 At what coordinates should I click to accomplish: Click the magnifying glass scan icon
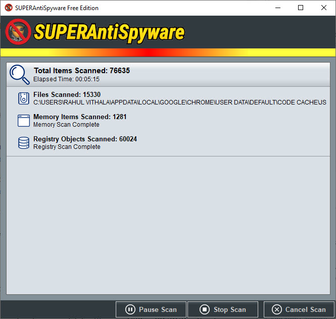point(20,75)
